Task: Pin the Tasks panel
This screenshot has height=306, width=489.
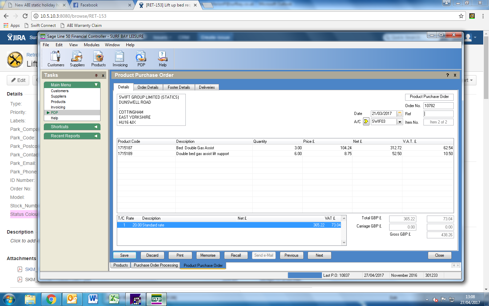Action: (96, 75)
